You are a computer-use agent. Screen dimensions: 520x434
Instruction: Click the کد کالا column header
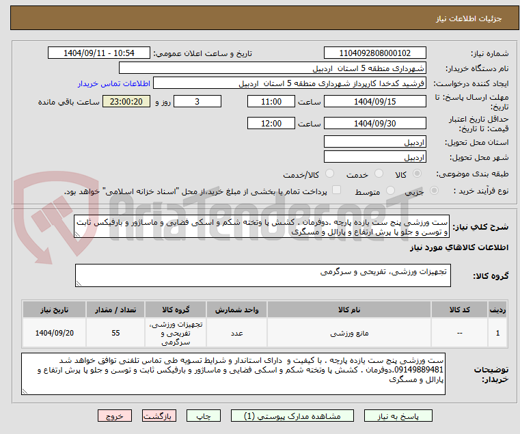[459, 310]
